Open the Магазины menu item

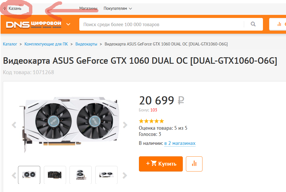[x=88, y=8]
